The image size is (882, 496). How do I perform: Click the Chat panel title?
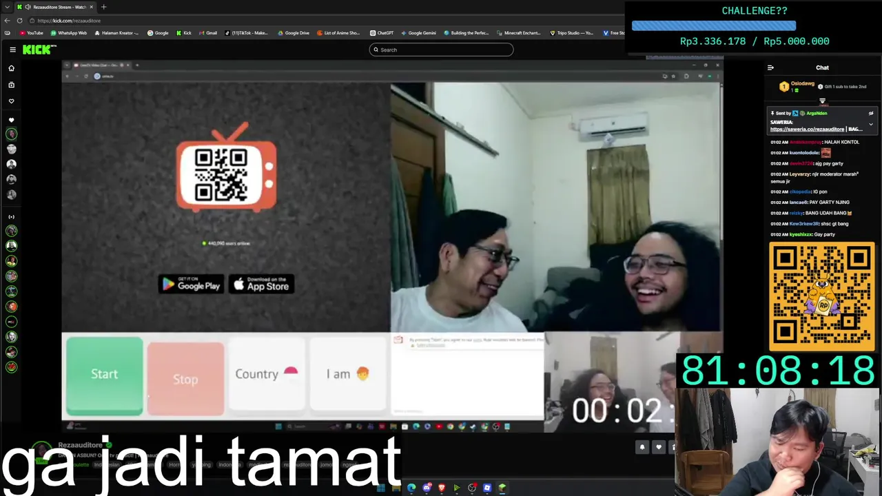point(822,68)
